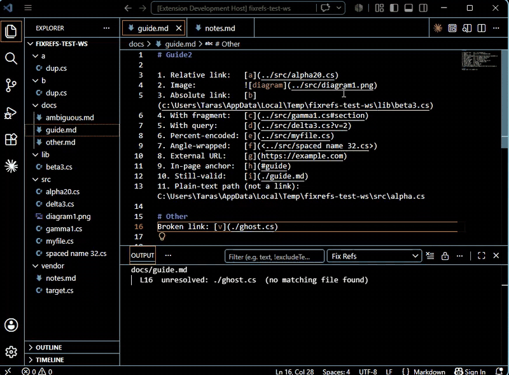Open beta3.cs in the lib folder

point(72,167)
